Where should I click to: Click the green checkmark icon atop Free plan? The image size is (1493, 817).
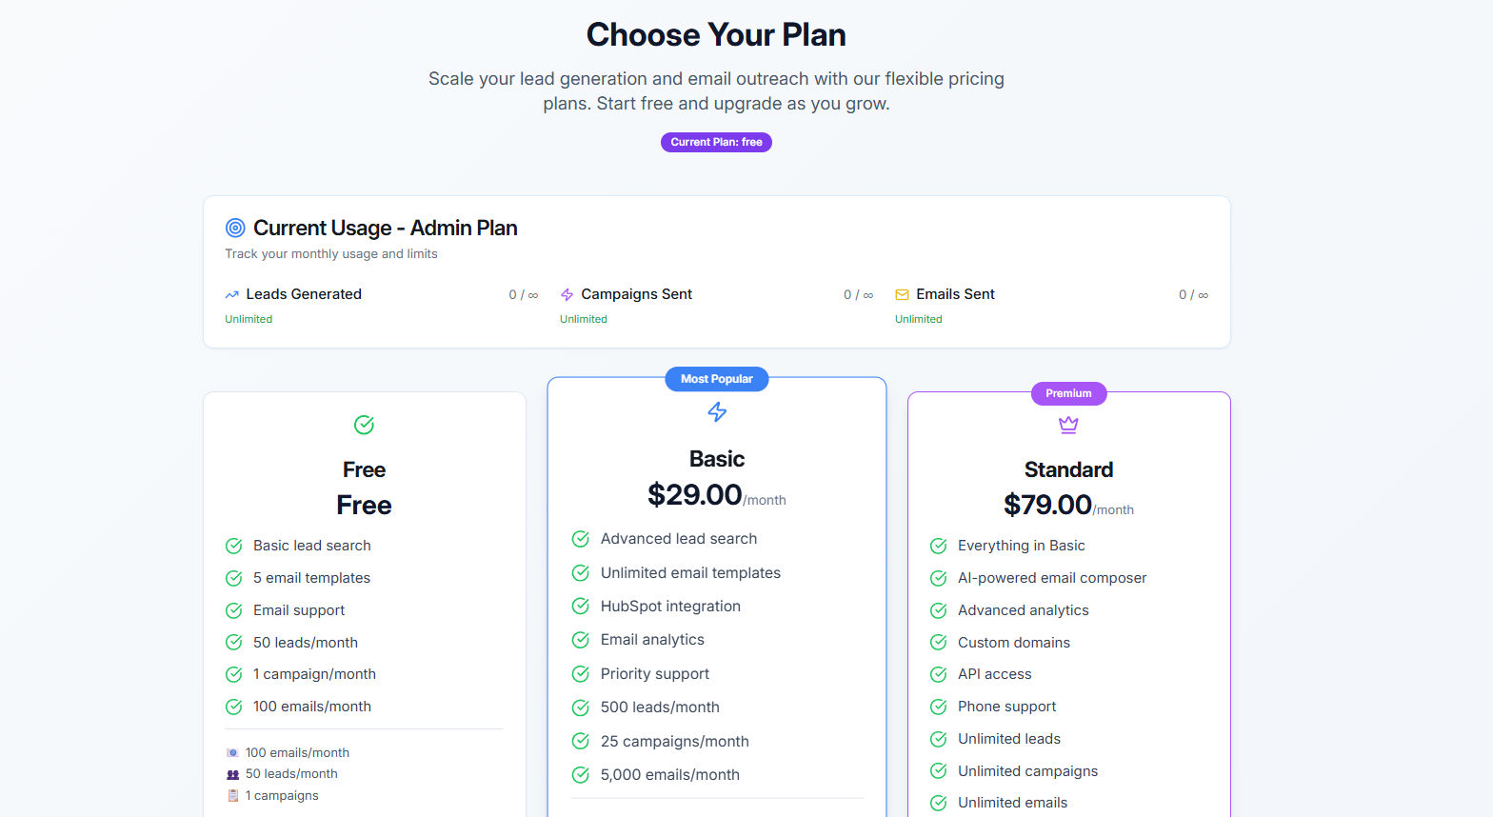coord(364,425)
